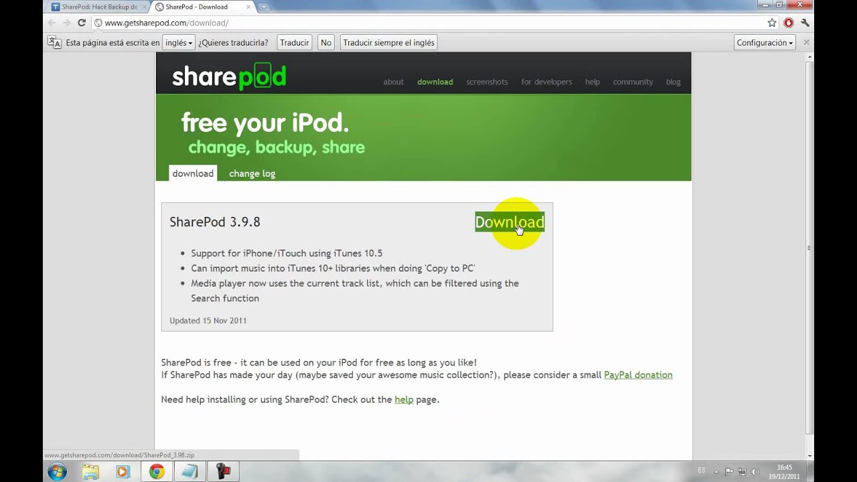Bookmark the page with the star icon

click(x=772, y=23)
